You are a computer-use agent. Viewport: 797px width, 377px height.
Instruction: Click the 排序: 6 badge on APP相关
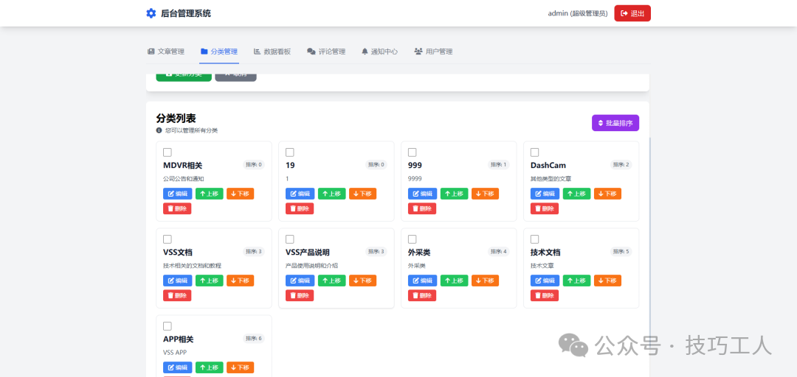[254, 339]
